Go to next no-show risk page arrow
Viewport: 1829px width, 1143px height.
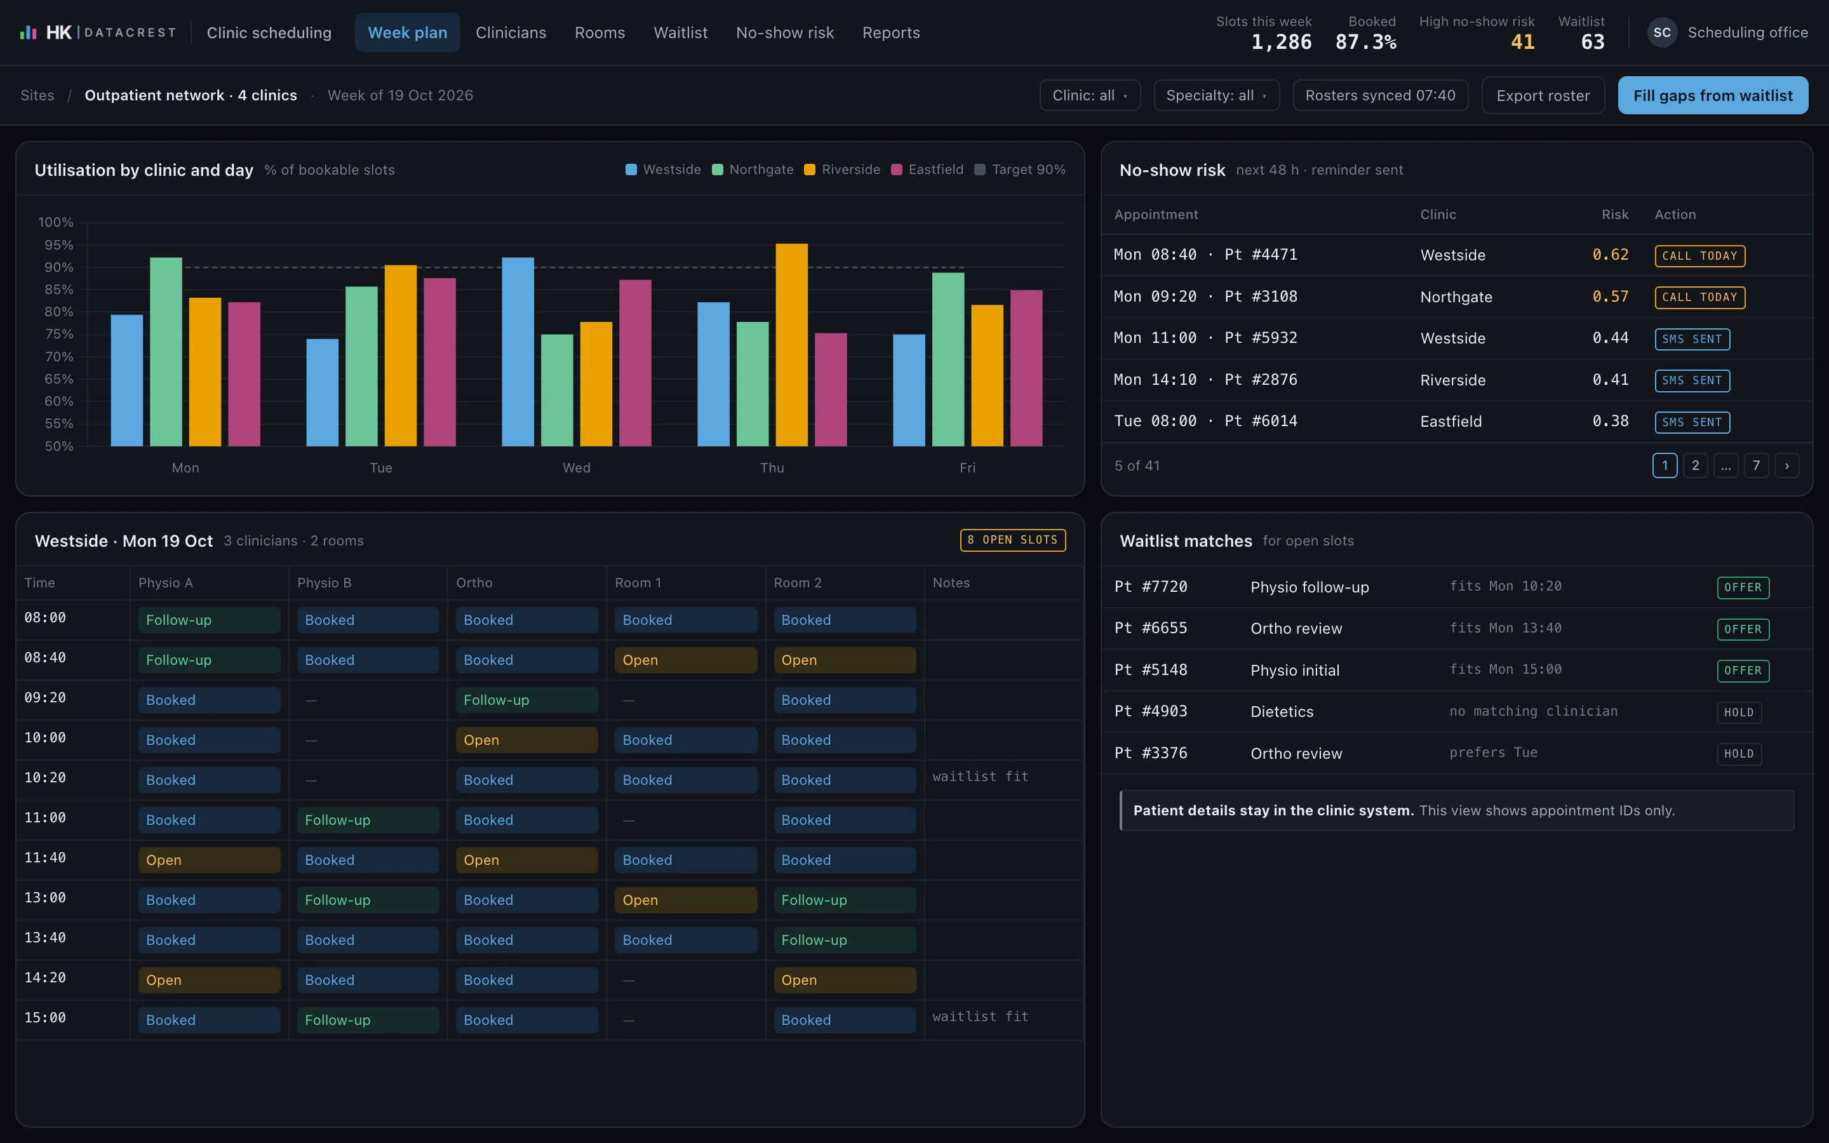click(x=1786, y=465)
